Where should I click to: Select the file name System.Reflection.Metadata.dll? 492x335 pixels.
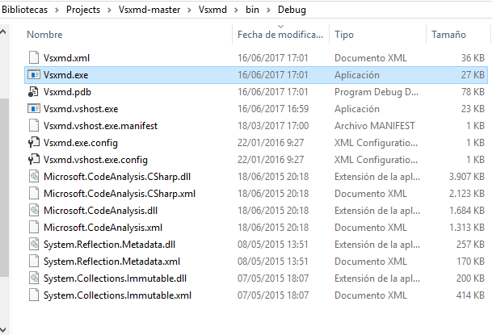[x=109, y=244]
